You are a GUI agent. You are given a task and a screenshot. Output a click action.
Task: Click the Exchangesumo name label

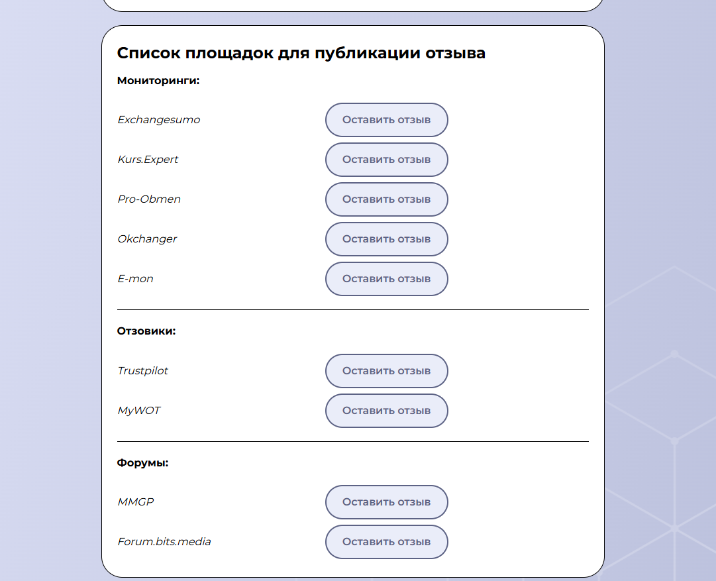(158, 120)
